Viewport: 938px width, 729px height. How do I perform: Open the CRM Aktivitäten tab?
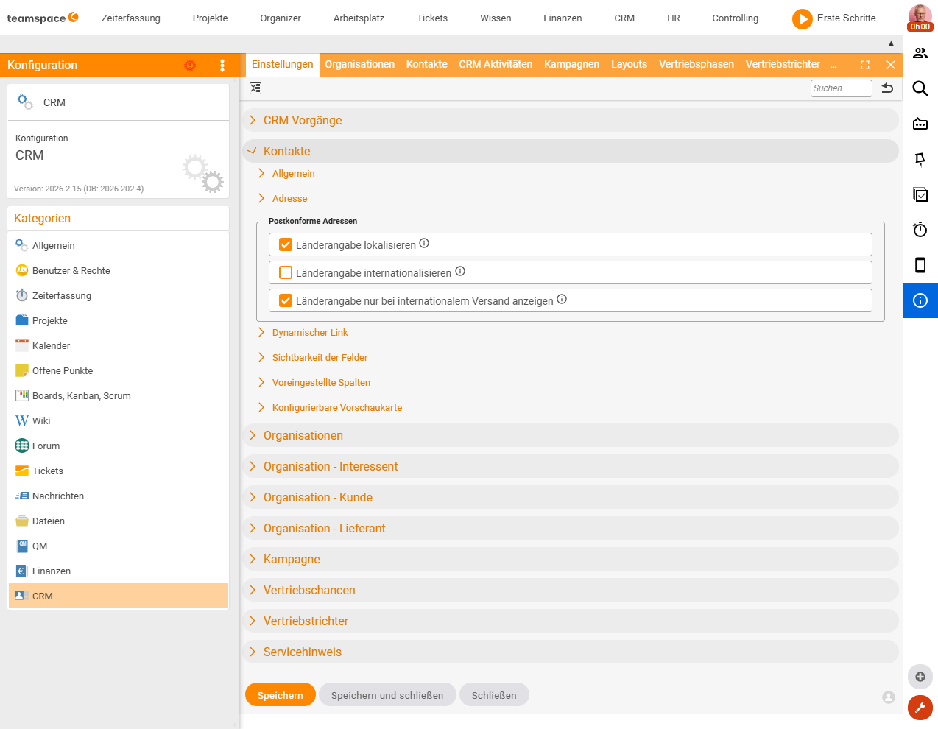[x=496, y=65]
